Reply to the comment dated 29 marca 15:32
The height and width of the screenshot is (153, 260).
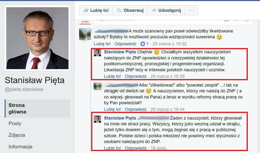click(125, 44)
